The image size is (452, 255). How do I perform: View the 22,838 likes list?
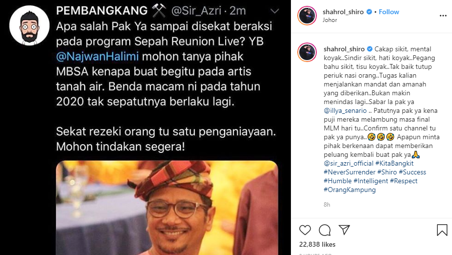(317, 244)
